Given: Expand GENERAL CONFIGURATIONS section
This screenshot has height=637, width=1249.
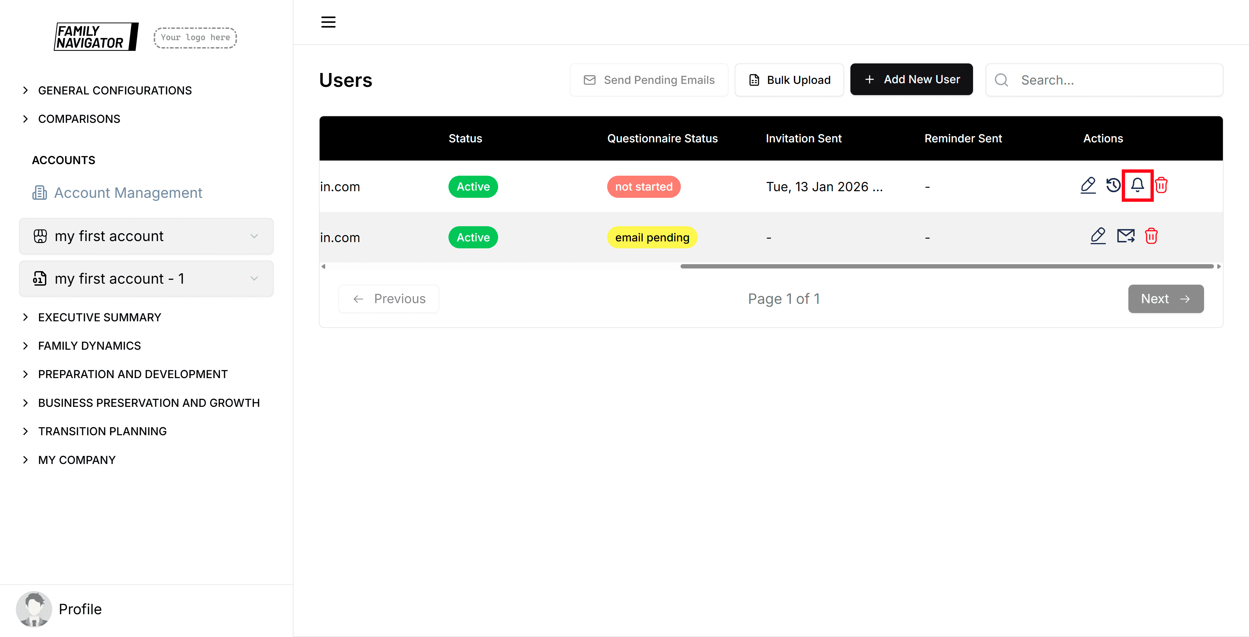Looking at the screenshot, I should (114, 90).
